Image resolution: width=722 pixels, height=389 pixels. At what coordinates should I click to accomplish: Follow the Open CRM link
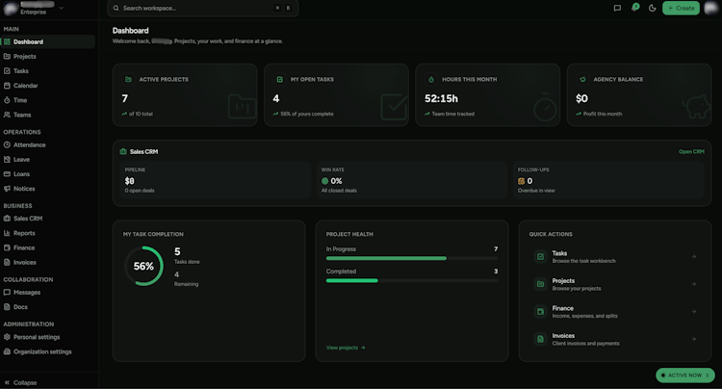pyautogui.click(x=691, y=151)
